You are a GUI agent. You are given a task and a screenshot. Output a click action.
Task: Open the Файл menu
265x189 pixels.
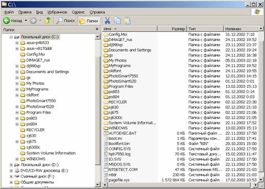(9, 12)
